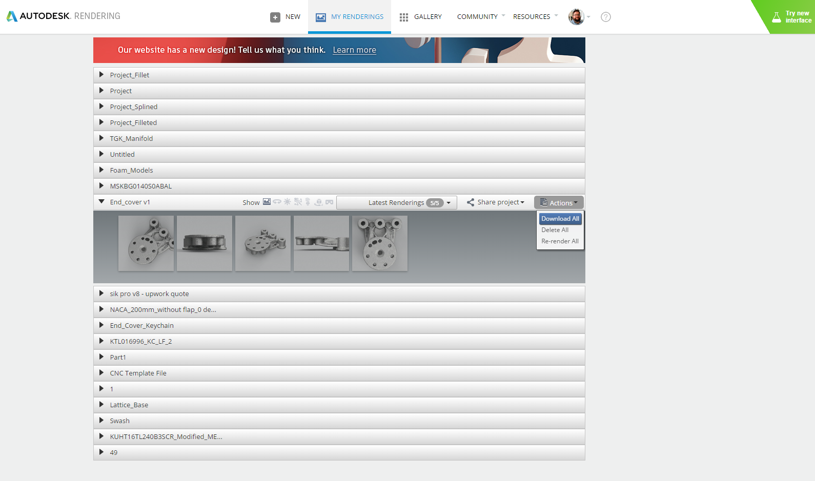Screen dimensions: 815x481
Task: Expand the CNC Template File project
Action: point(101,373)
